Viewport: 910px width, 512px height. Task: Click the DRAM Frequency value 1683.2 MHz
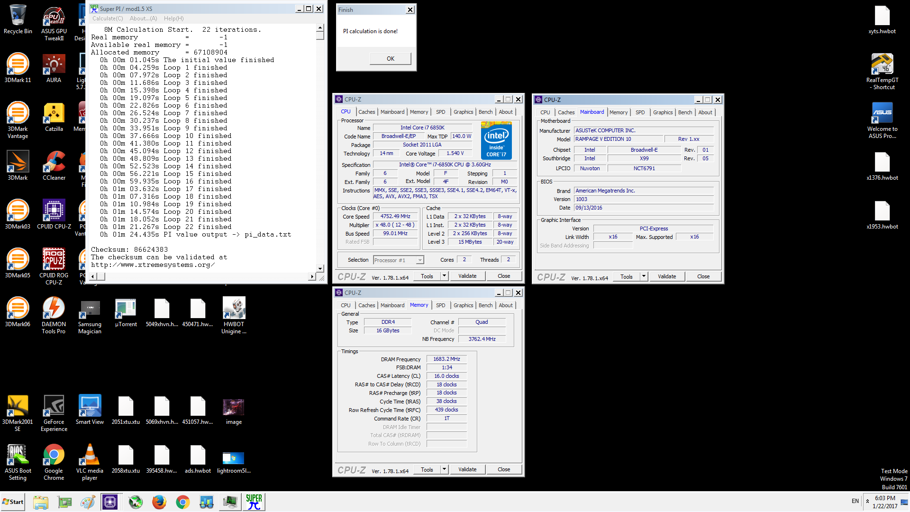[446, 359]
